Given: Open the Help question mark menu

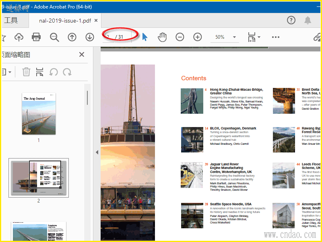Looking at the screenshot, I should pos(291,20).
